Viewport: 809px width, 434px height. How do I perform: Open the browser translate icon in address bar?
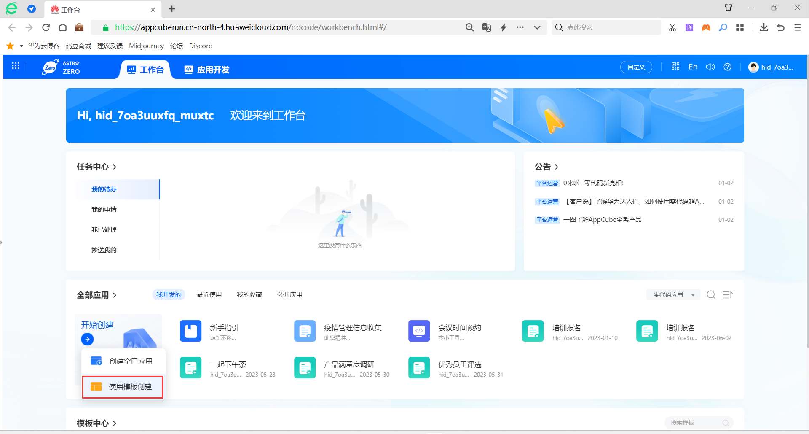(487, 27)
